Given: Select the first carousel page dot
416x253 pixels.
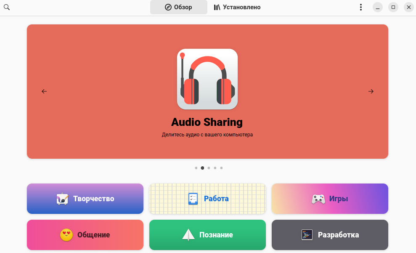Looking at the screenshot, I should (x=196, y=168).
